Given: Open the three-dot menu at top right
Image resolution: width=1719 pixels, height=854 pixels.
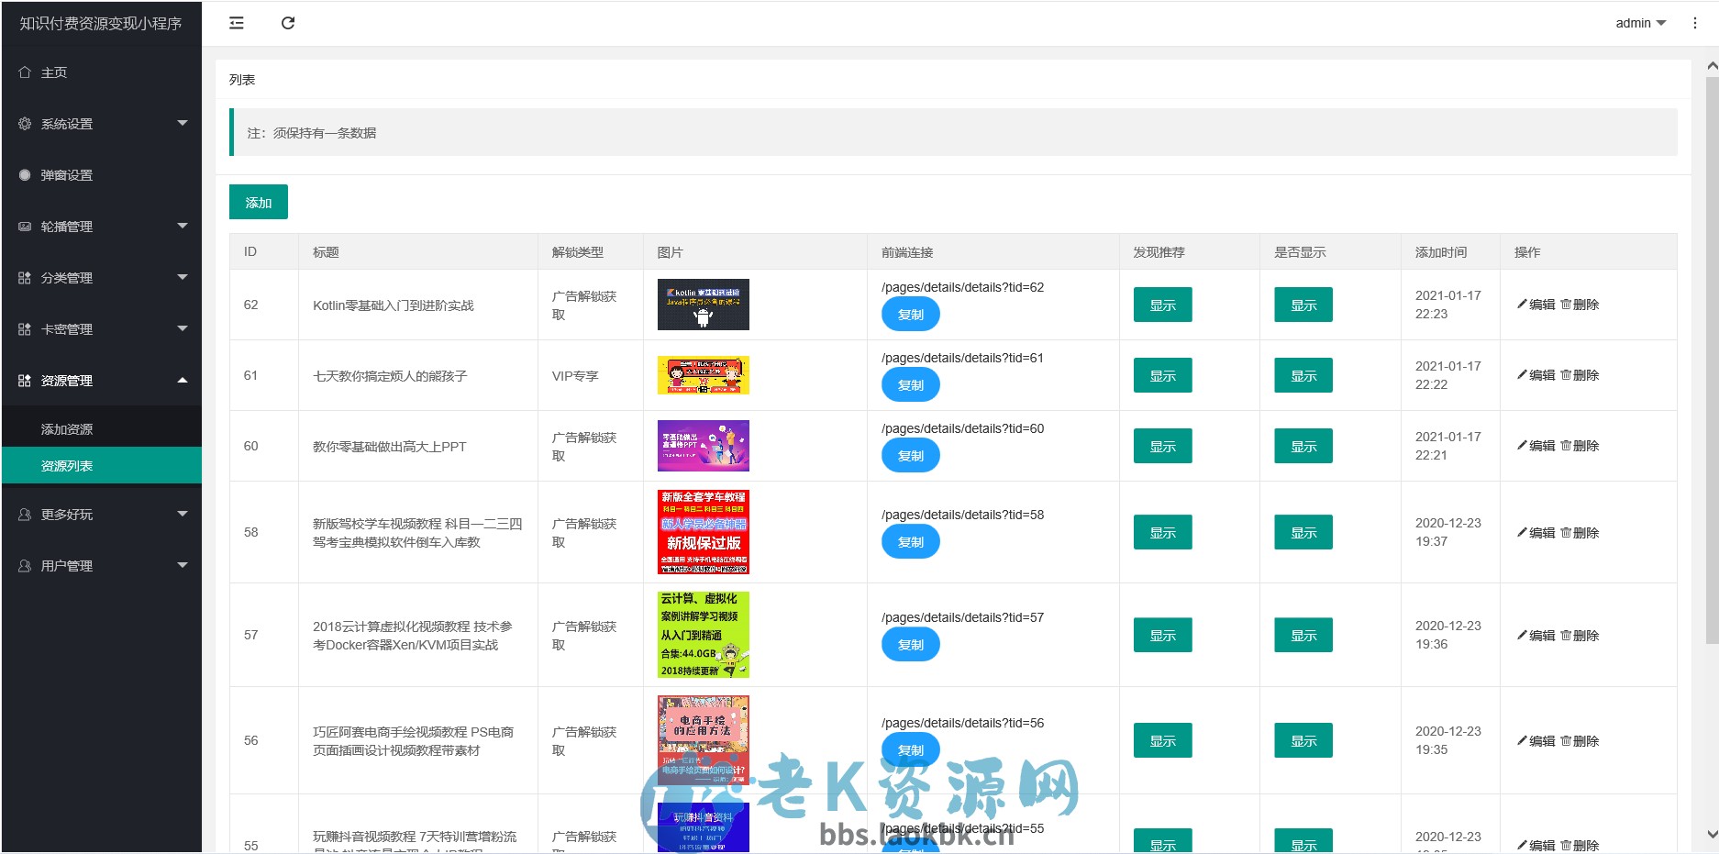Looking at the screenshot, I should click(1694, 23).
